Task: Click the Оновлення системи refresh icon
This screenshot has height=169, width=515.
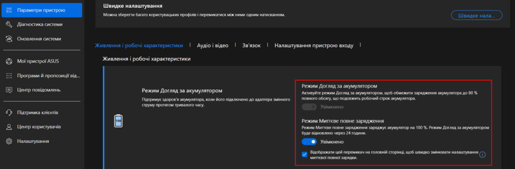Action: coord(9,39)
